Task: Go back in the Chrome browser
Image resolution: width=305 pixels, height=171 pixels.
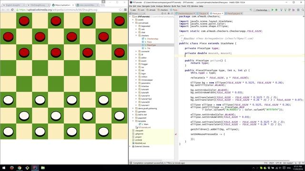Action: [3, 9]
